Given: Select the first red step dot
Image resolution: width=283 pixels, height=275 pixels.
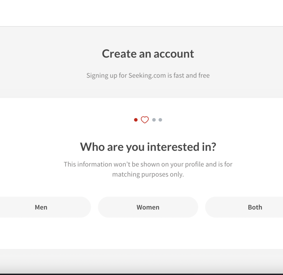Looking at the screenshot, I should [136, 120].
